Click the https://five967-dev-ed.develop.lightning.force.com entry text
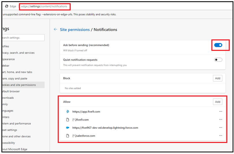The image size is (234, 154). pyautogui.click(x=105, y=128)
